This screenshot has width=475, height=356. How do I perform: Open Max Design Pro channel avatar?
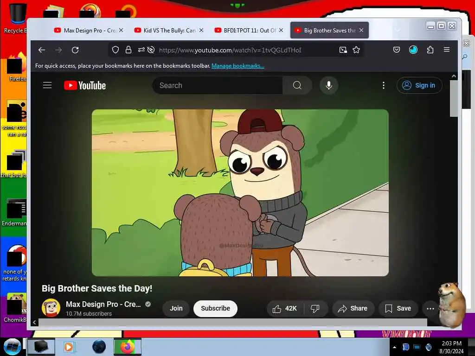click(x=51, y=308)
